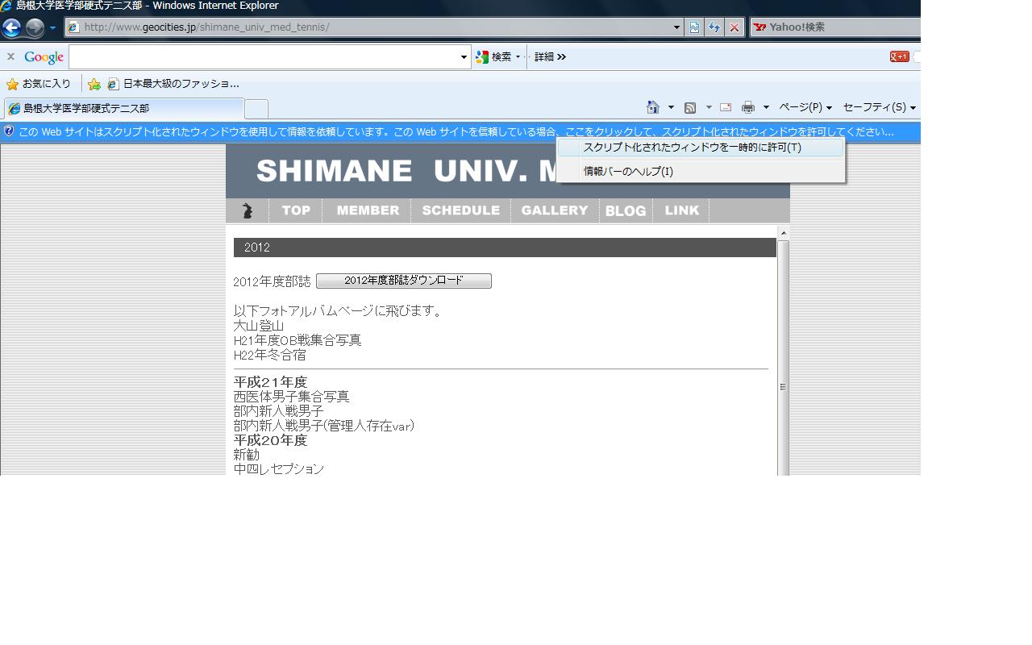
Task: Click the blue information bar message
Action: (x=456, y=131)
